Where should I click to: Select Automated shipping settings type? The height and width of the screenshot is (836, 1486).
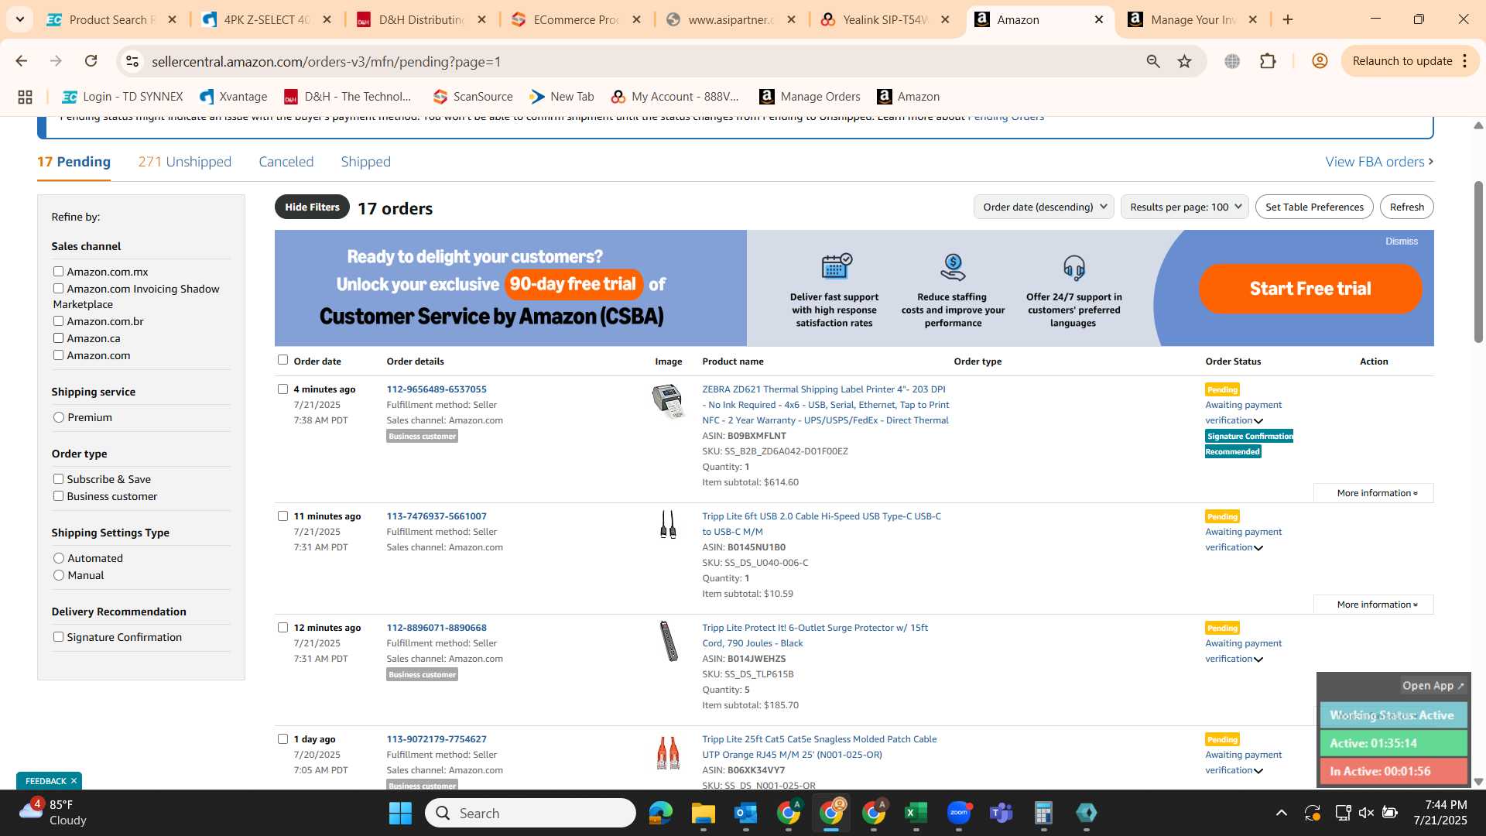tap(59, 558)
